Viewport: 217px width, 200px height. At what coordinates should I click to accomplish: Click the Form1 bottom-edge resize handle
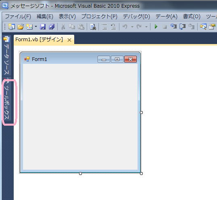(x=80, y=173)
